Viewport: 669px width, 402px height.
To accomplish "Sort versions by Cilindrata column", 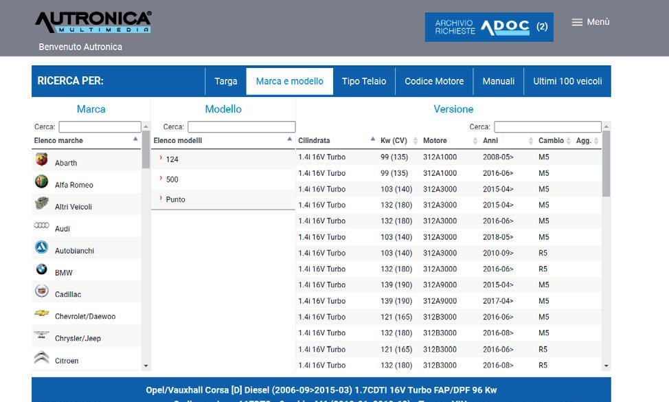I will [337, 140].
